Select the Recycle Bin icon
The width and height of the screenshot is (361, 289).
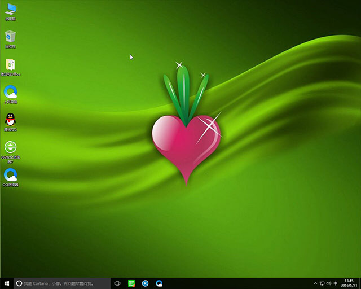(10, 37)
